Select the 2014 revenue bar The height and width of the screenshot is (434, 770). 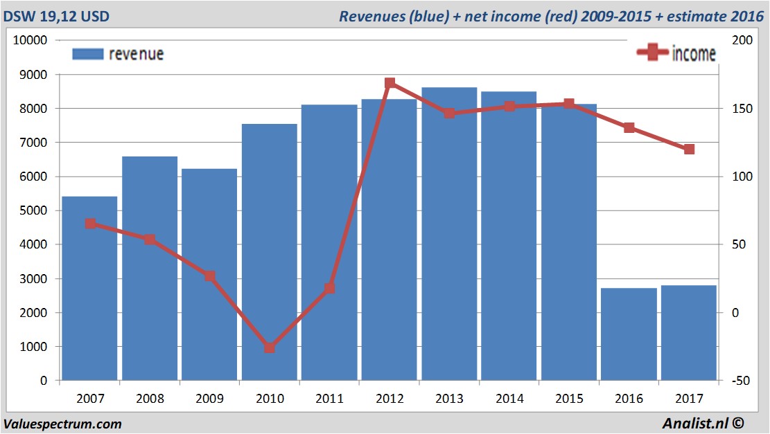pos(509,236)
